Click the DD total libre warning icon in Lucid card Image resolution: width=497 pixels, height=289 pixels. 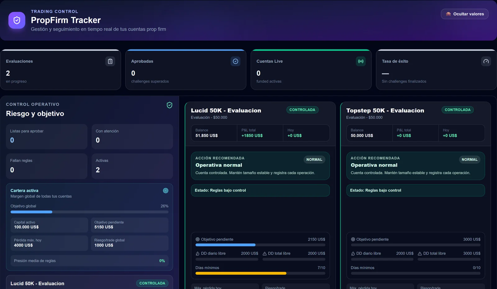[x=265, y=254]
